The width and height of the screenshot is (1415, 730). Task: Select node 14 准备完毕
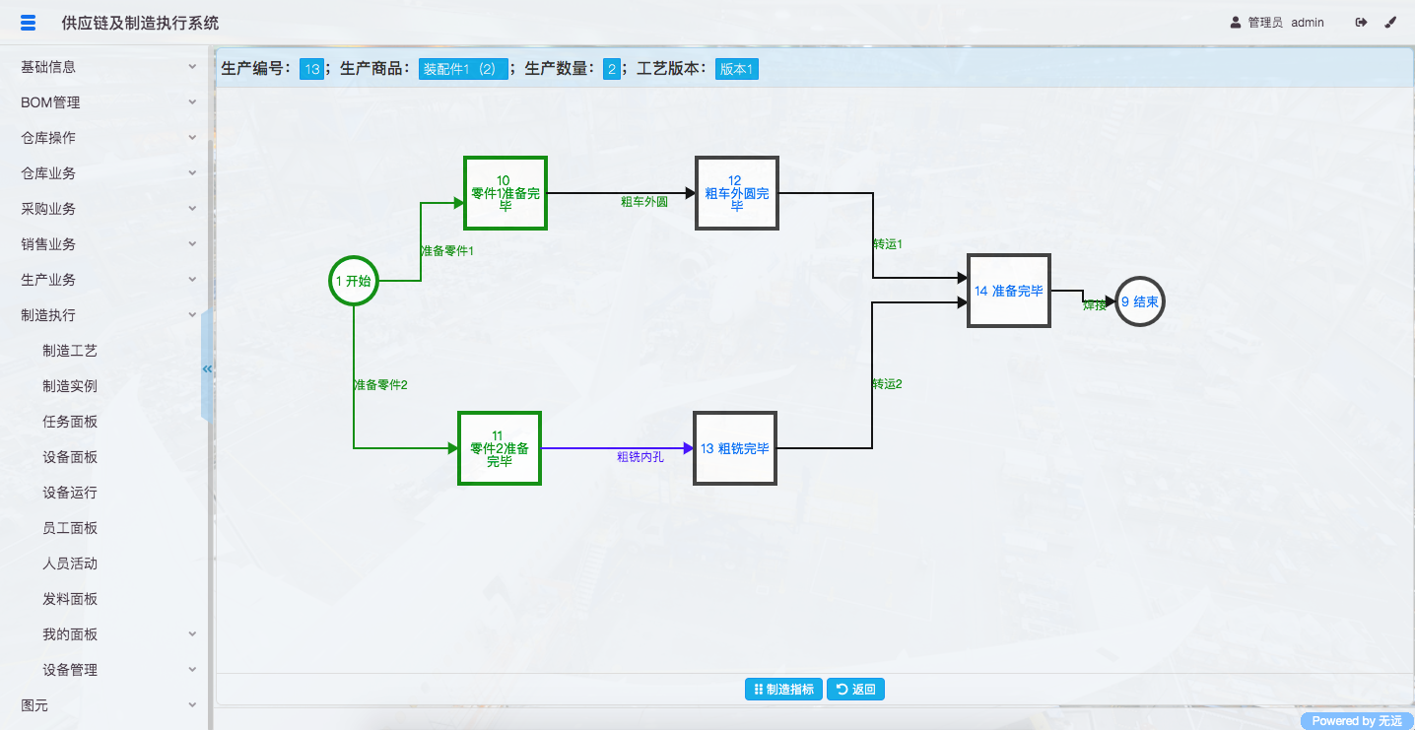pyautogui.click(x=1009, y=291)
